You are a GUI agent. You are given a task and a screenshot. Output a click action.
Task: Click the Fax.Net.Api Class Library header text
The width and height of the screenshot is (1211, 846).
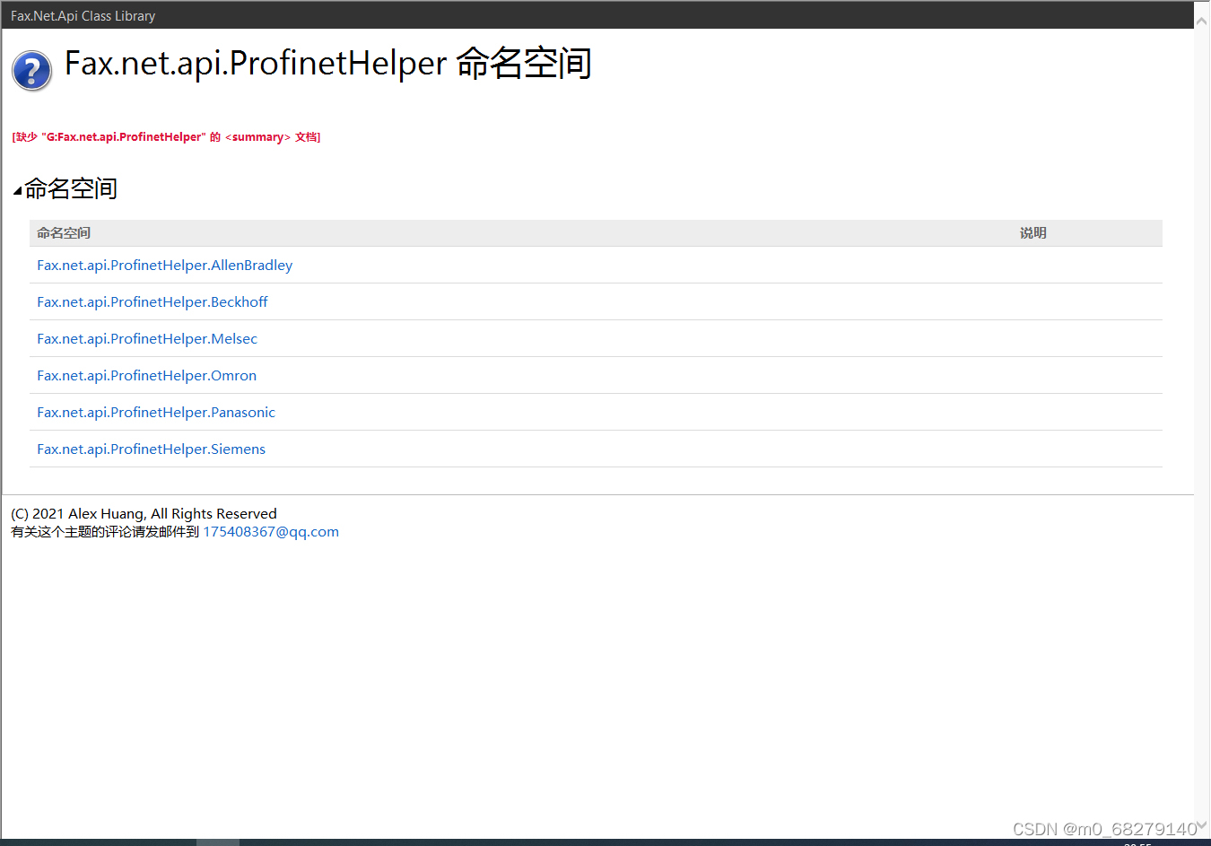pyautogui.click(x=83, y=16)
